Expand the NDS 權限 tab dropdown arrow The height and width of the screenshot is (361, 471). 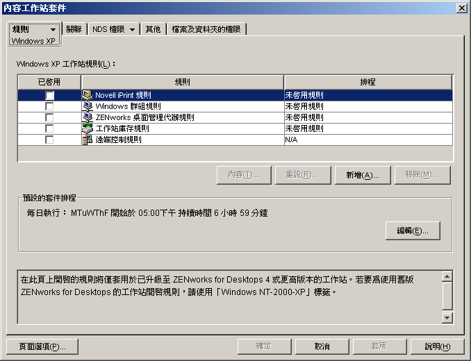click(133, 29)
